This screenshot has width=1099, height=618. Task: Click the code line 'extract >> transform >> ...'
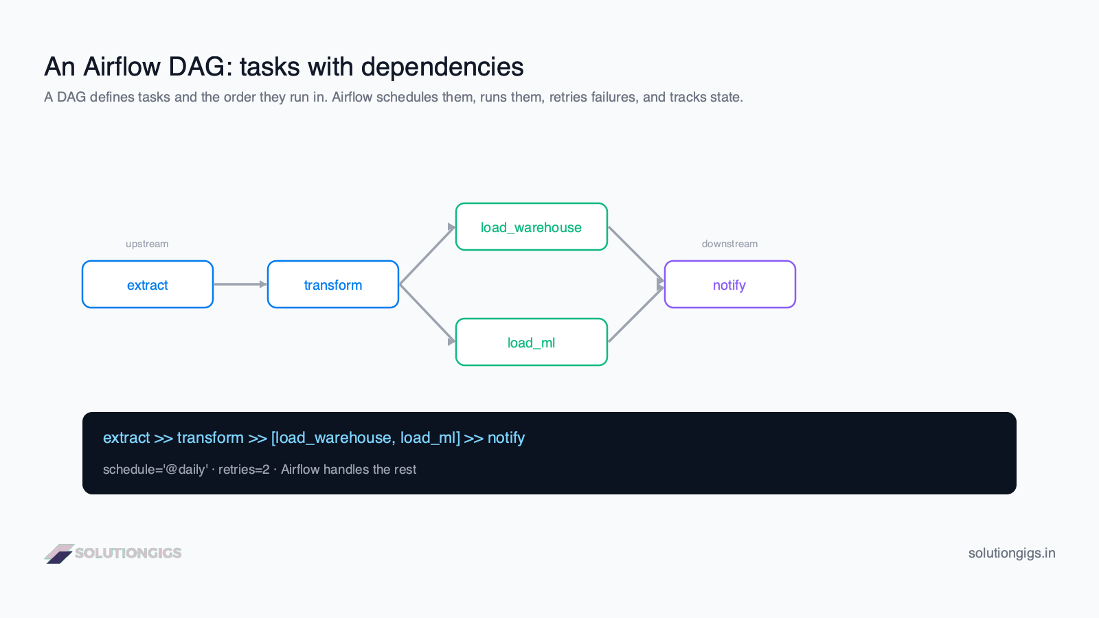[314, 437]
